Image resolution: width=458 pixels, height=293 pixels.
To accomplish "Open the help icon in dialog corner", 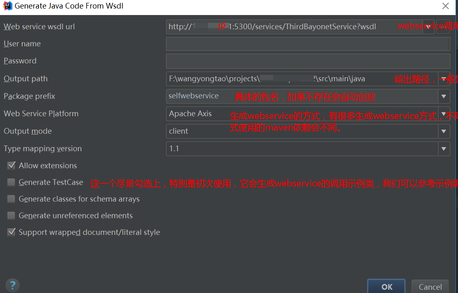I will point(12,285).
